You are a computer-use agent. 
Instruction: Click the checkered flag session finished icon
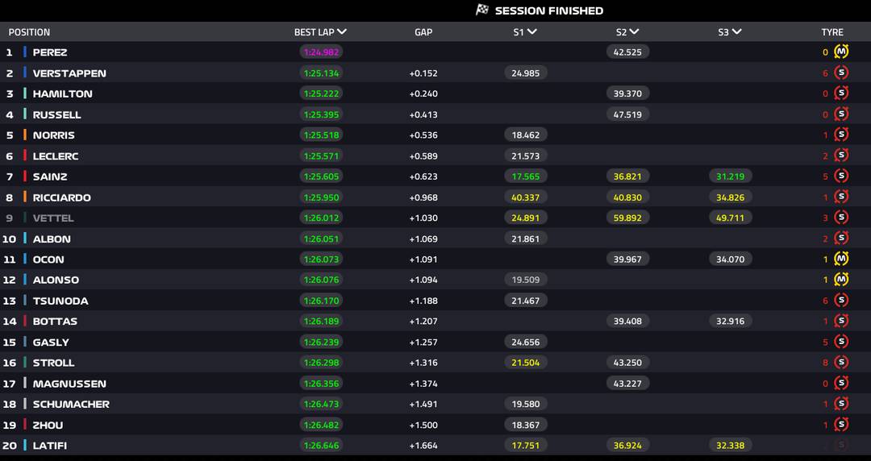click(x=482, y=10)
